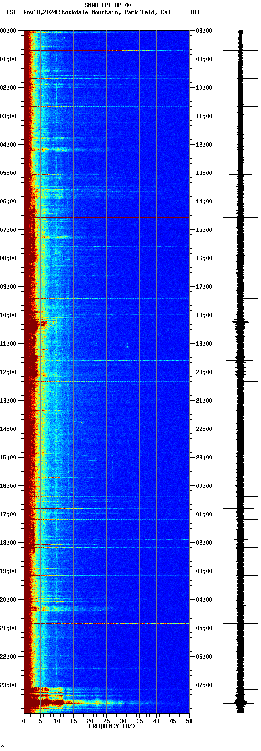Click the PST-axis "18:00" time label

(x=9, y=543)
